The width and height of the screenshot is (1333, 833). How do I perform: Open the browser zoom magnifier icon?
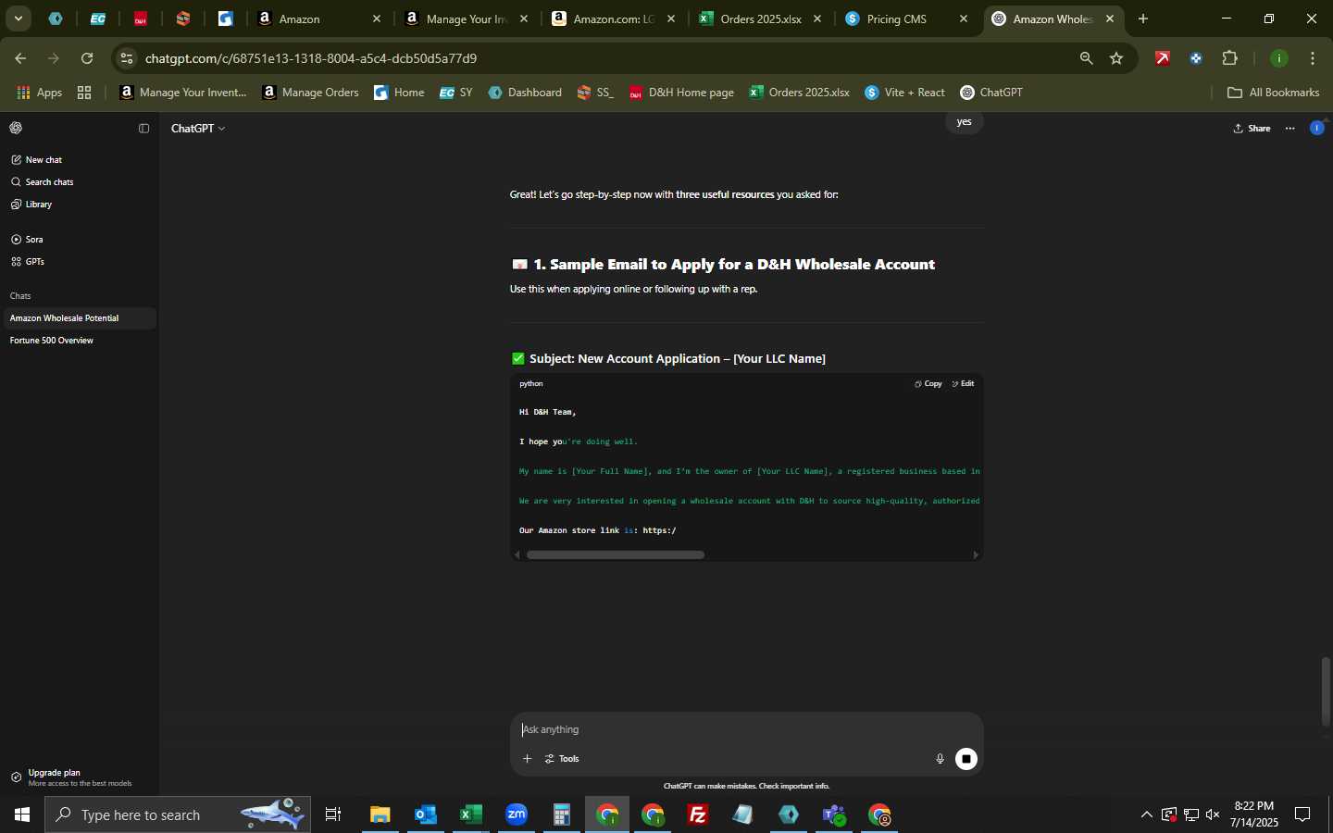(x=1086, y=58)
